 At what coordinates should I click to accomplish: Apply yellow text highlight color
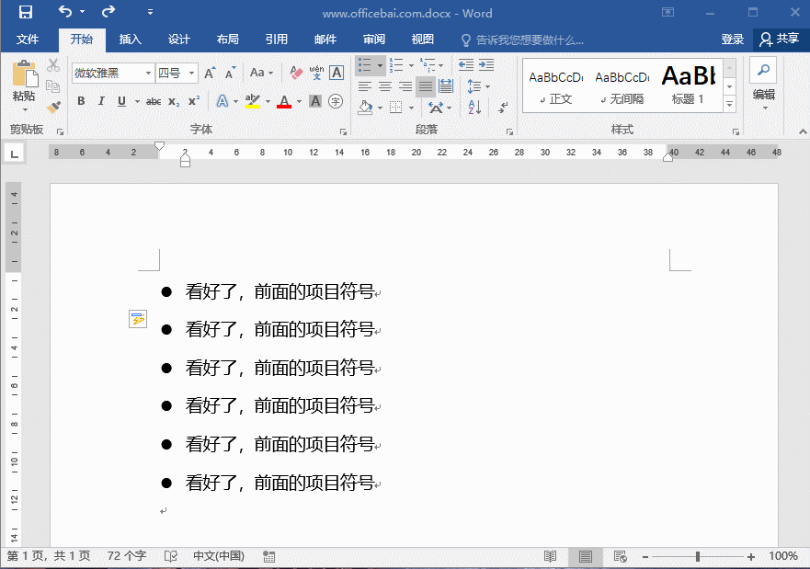coord(253,101)
